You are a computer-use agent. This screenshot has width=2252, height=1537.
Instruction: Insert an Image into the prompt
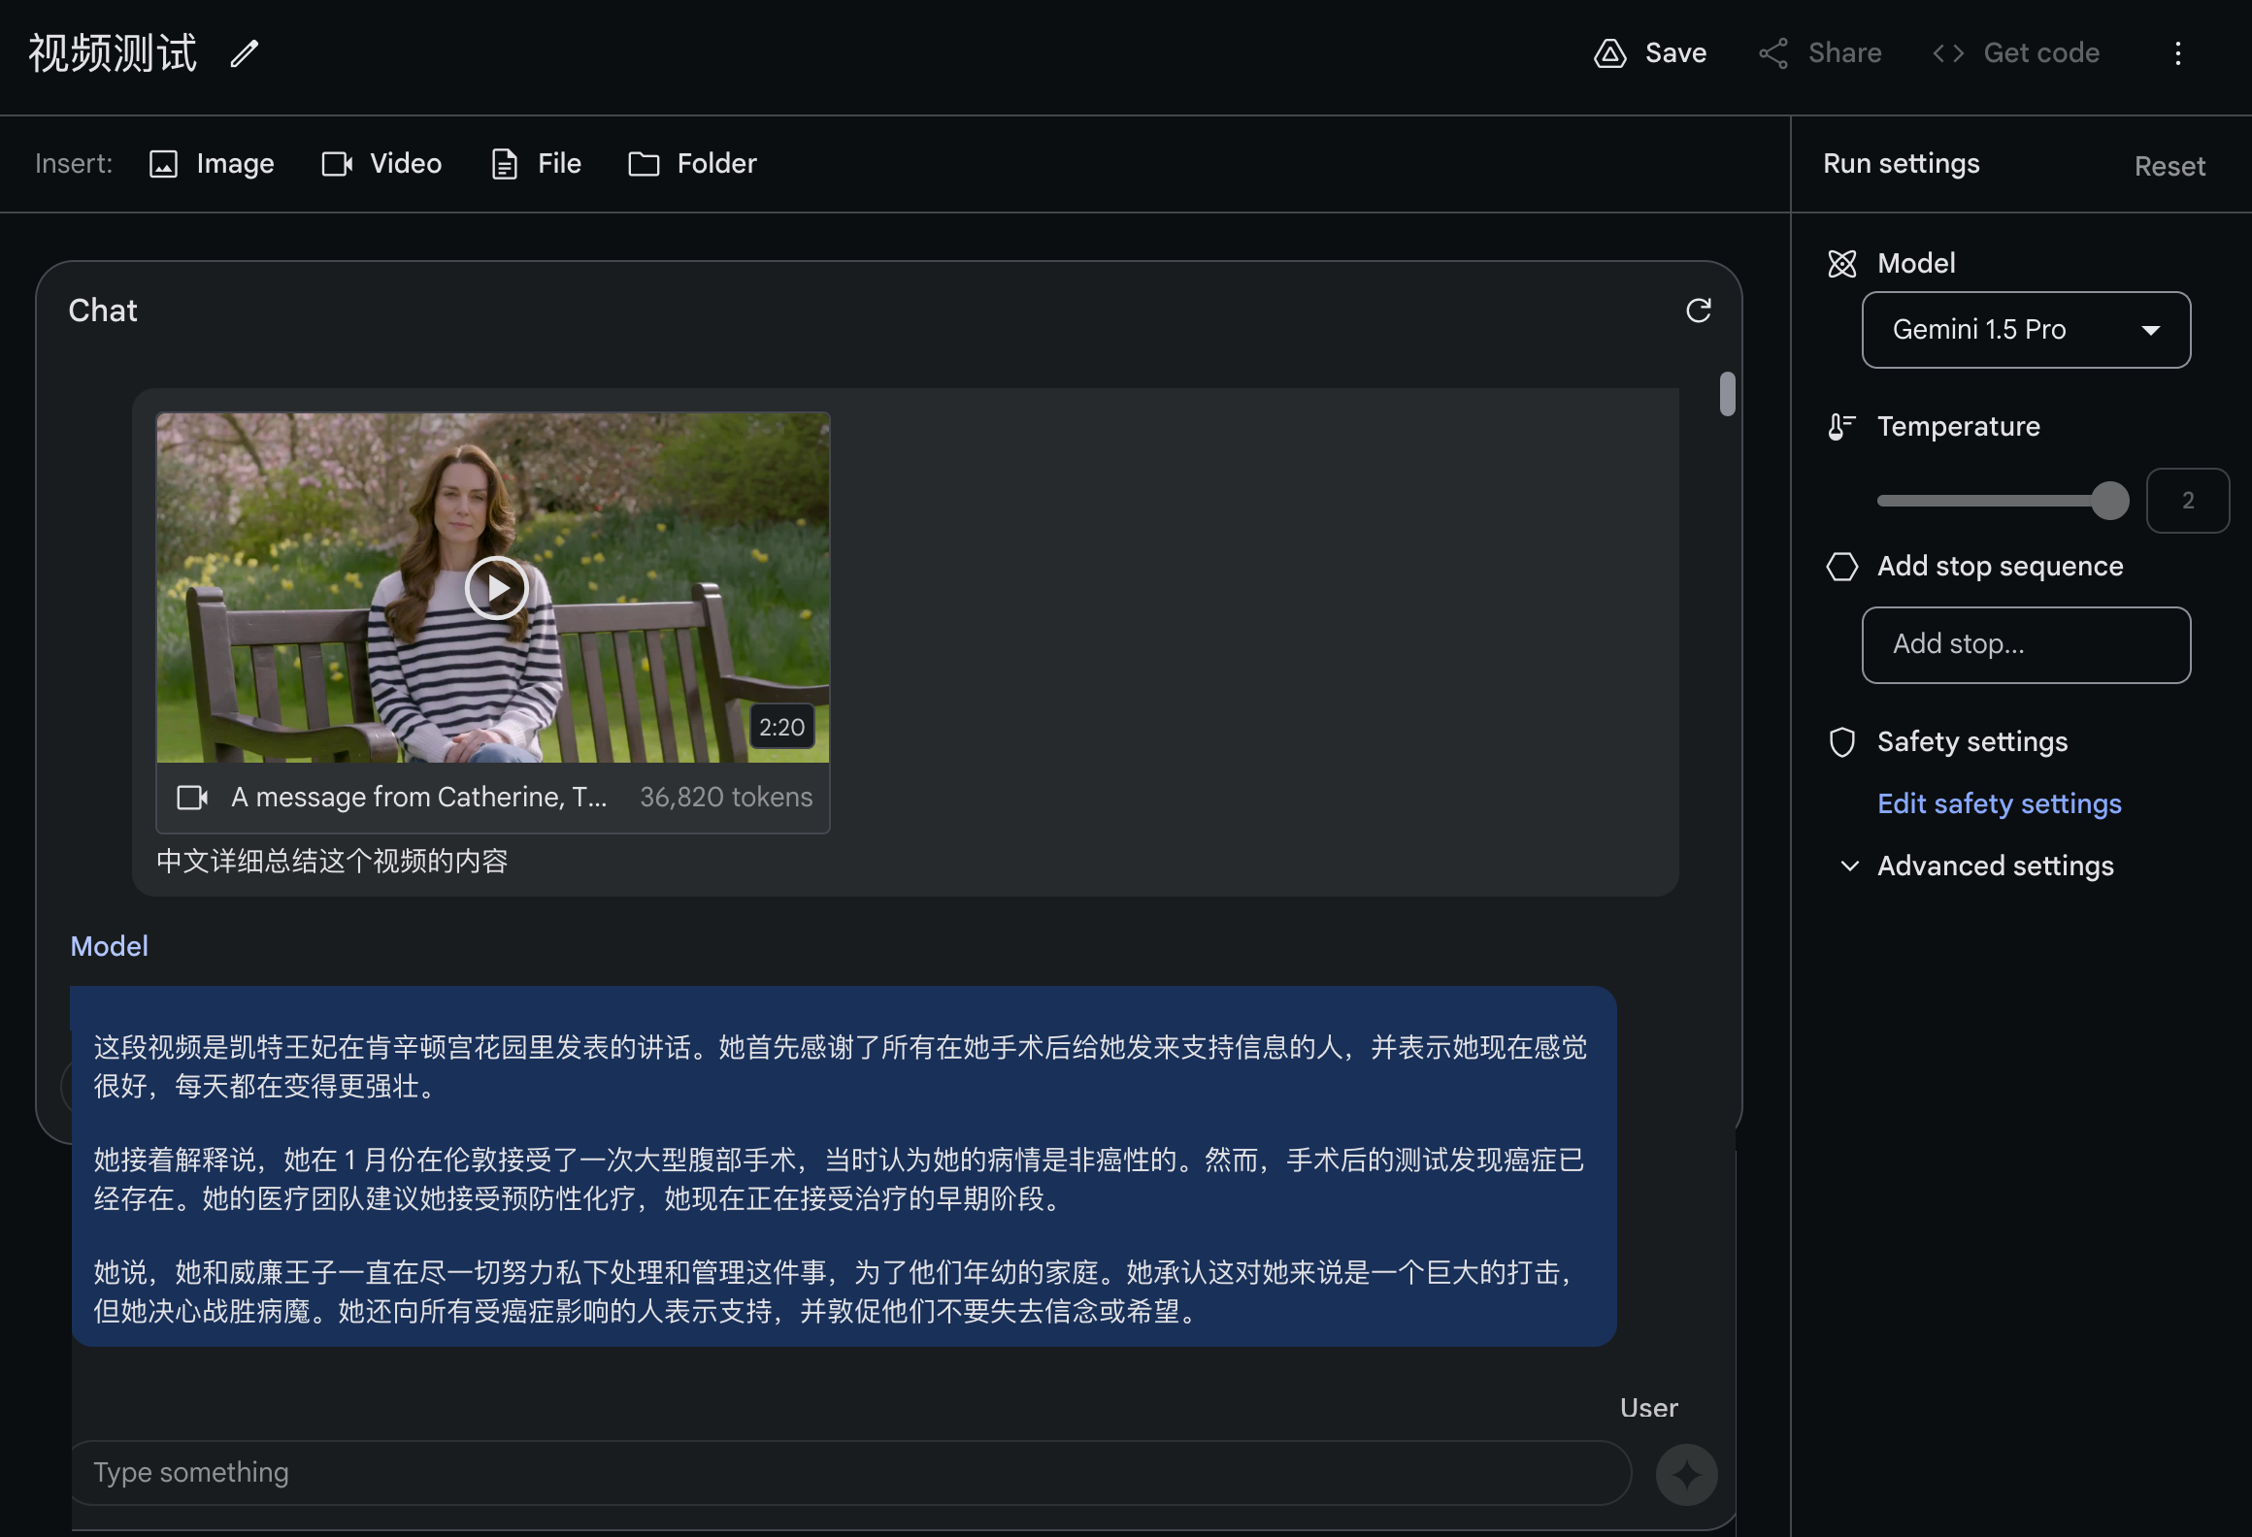pos(213,164)
